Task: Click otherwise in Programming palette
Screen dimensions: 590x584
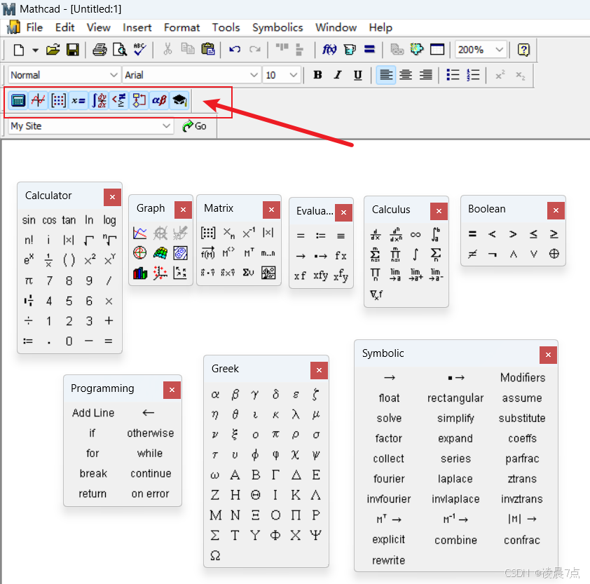Action: [x=150, y=433]
